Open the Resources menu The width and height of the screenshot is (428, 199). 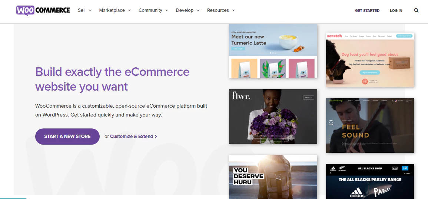click(218, 10)
